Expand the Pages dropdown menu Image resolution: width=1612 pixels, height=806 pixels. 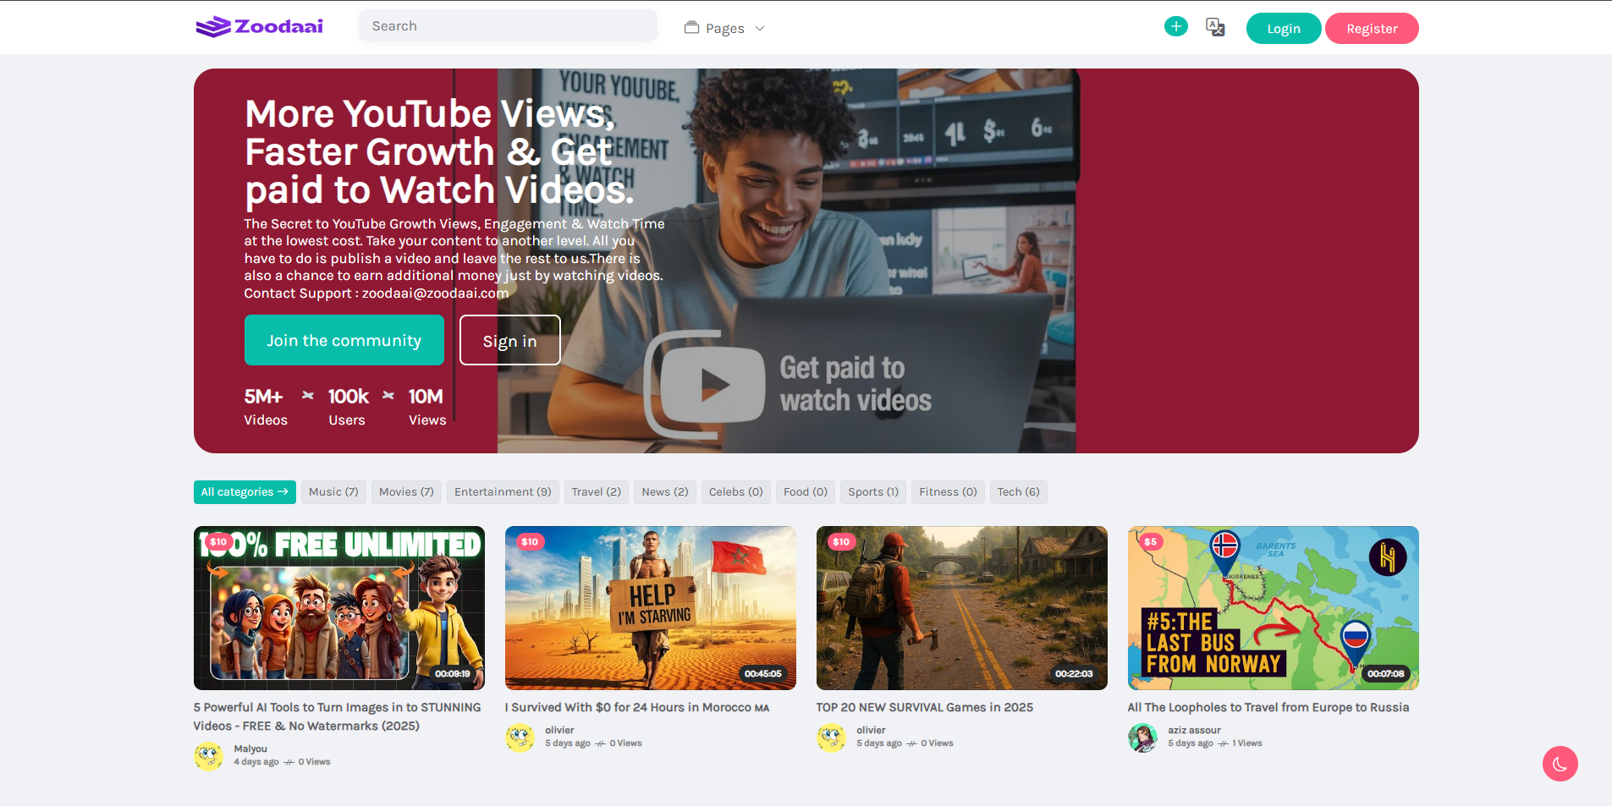[724, 28]
